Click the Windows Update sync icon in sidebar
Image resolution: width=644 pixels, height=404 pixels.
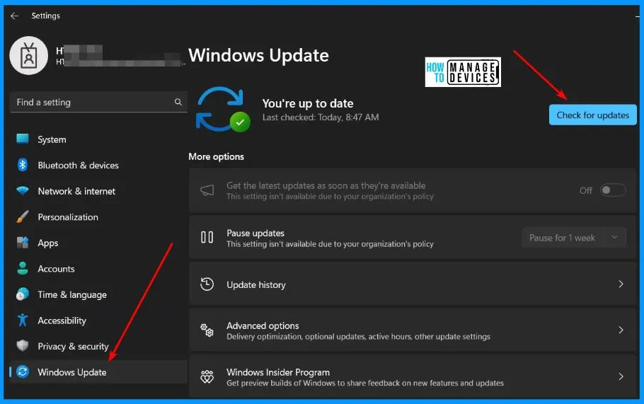[x=23, y=372]
